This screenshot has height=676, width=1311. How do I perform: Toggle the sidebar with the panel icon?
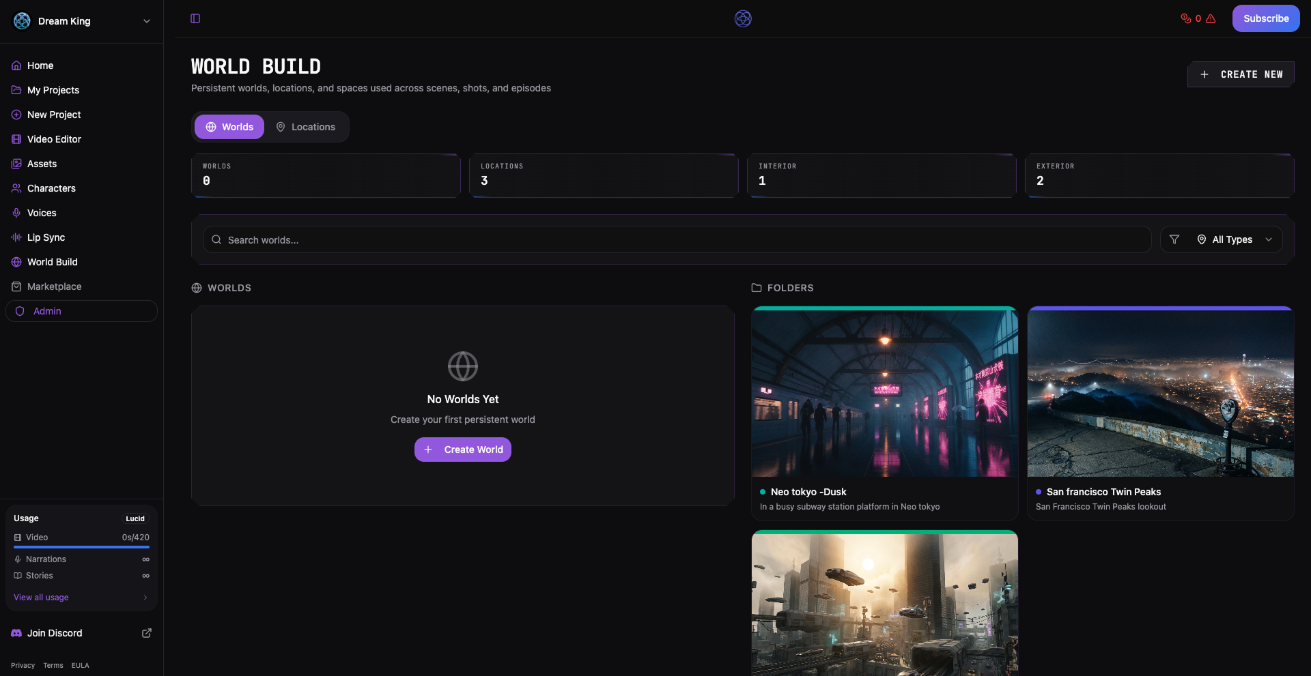195,18
